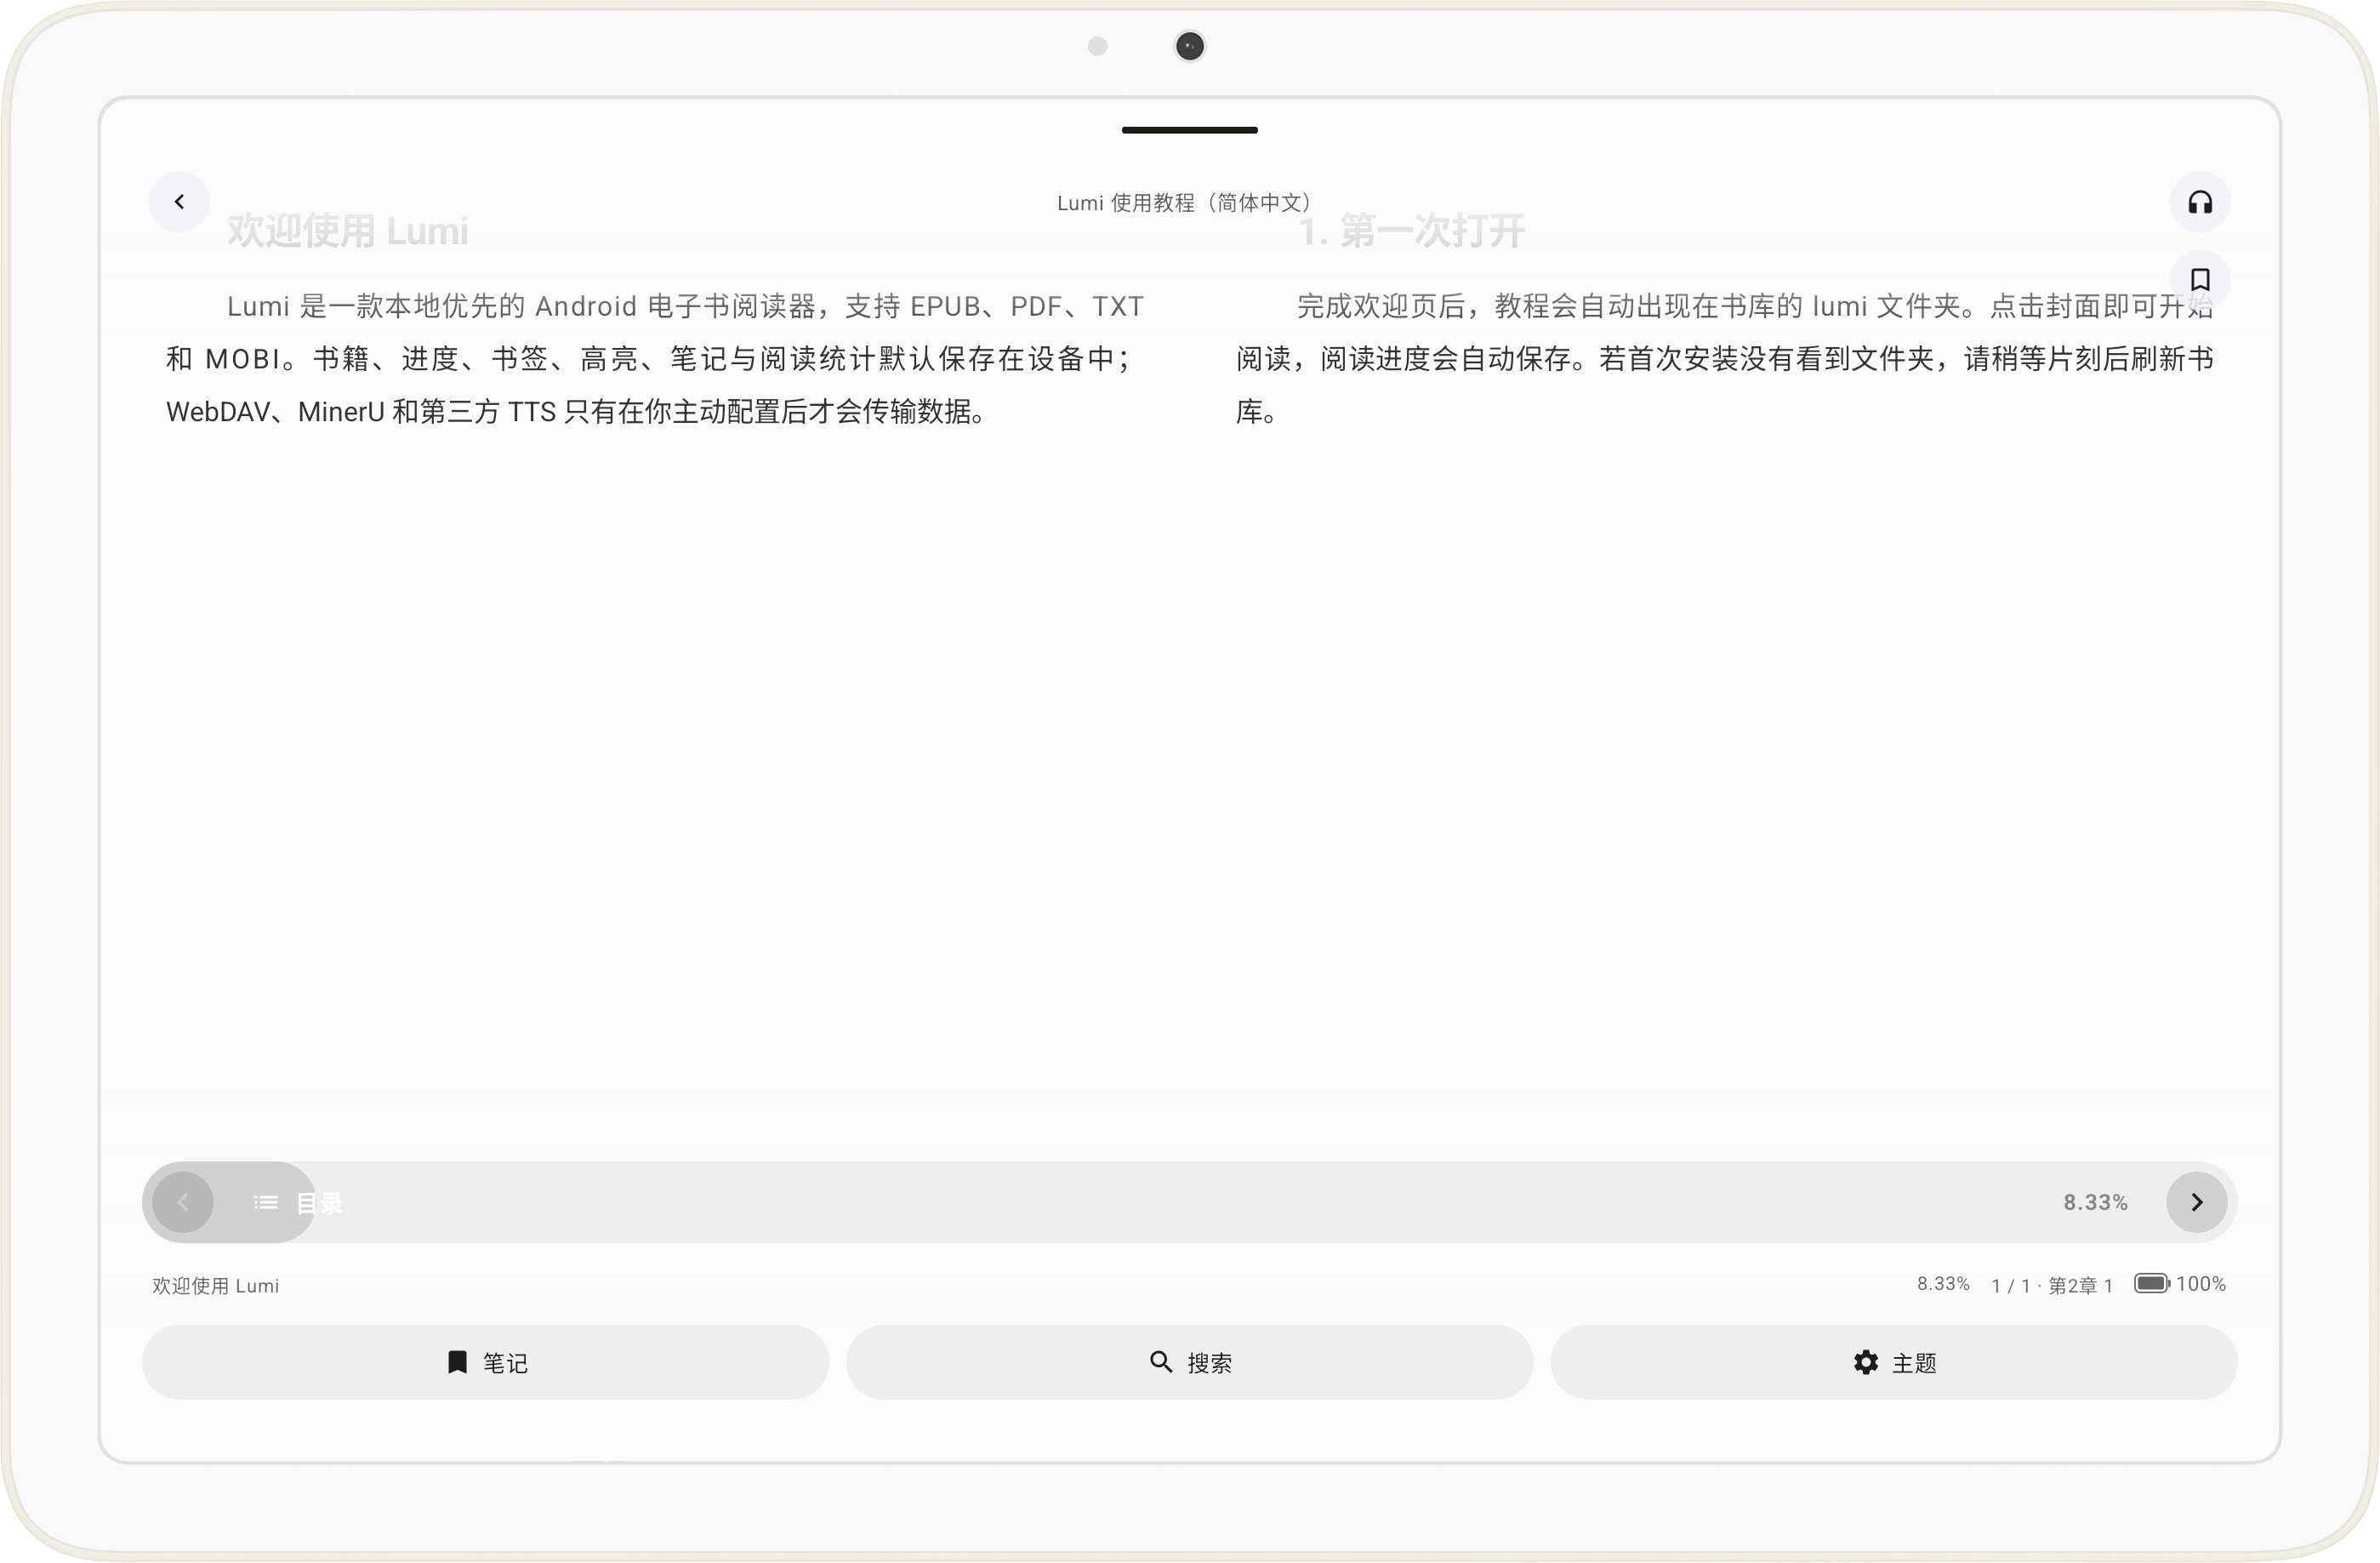
Task: Click the reading progress bar track
Action: [1189, 1202]
